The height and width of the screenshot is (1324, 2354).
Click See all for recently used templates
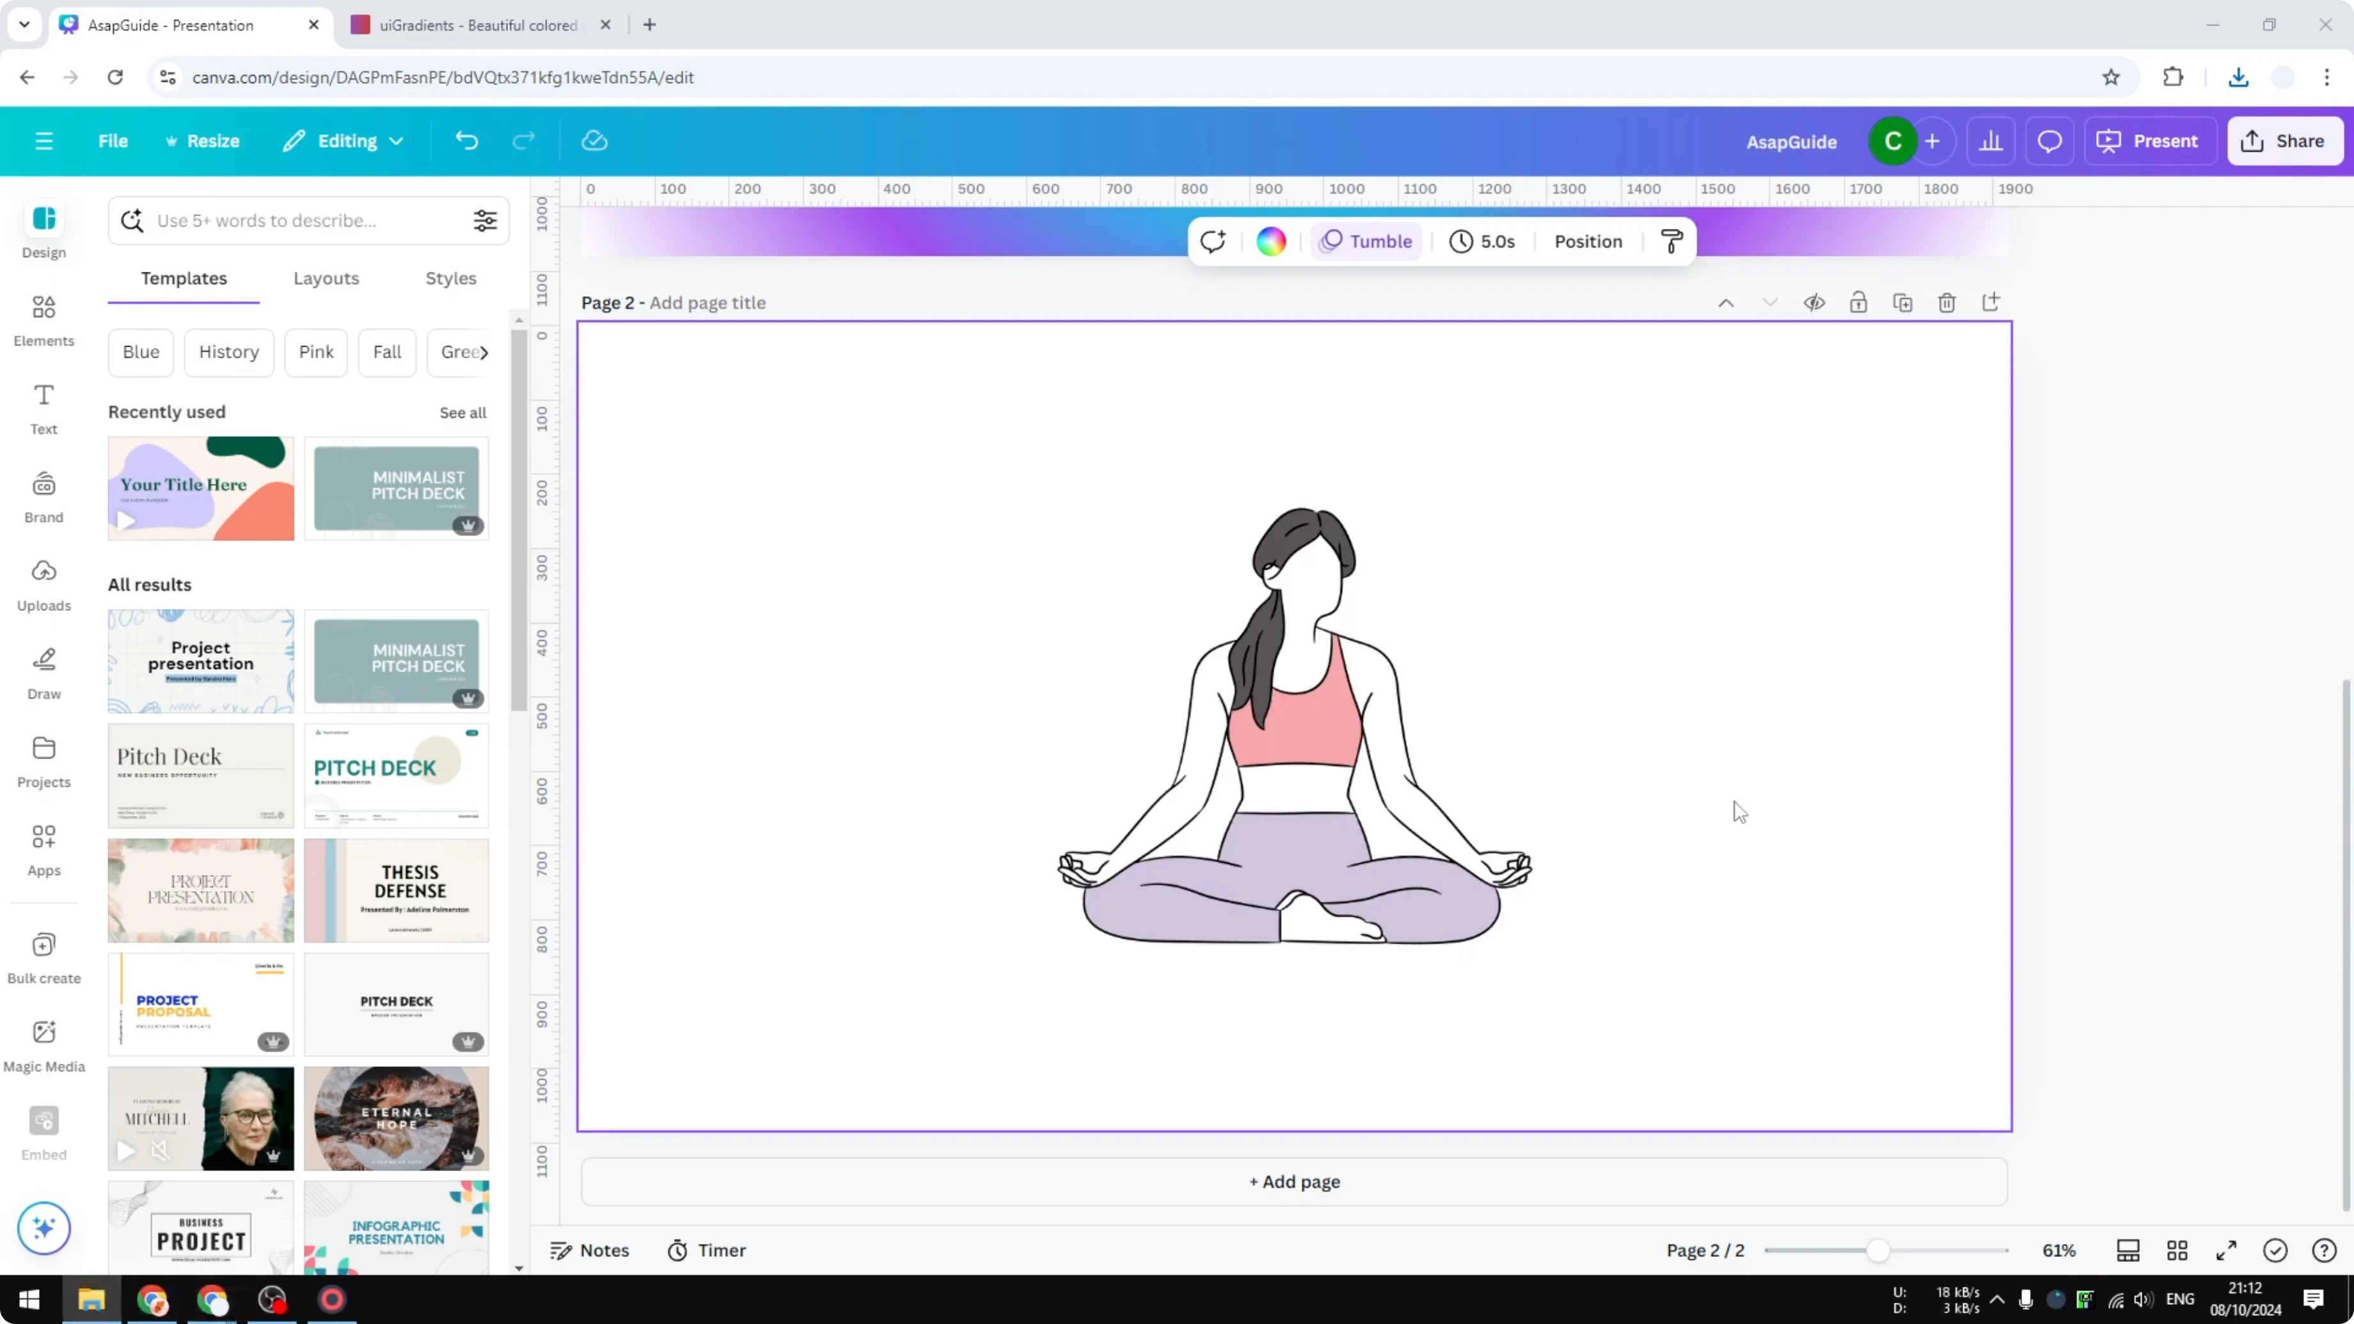point(462,412)
